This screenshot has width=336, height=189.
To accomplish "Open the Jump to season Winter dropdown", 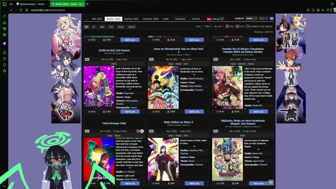I will [251, 18].
